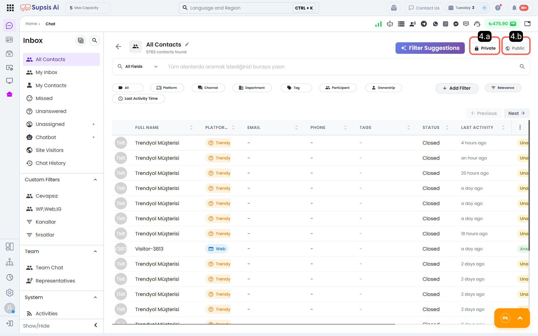
Task: Open Team Chat in the sidebar
Action: pyautogui.click(x=61, y=268)
